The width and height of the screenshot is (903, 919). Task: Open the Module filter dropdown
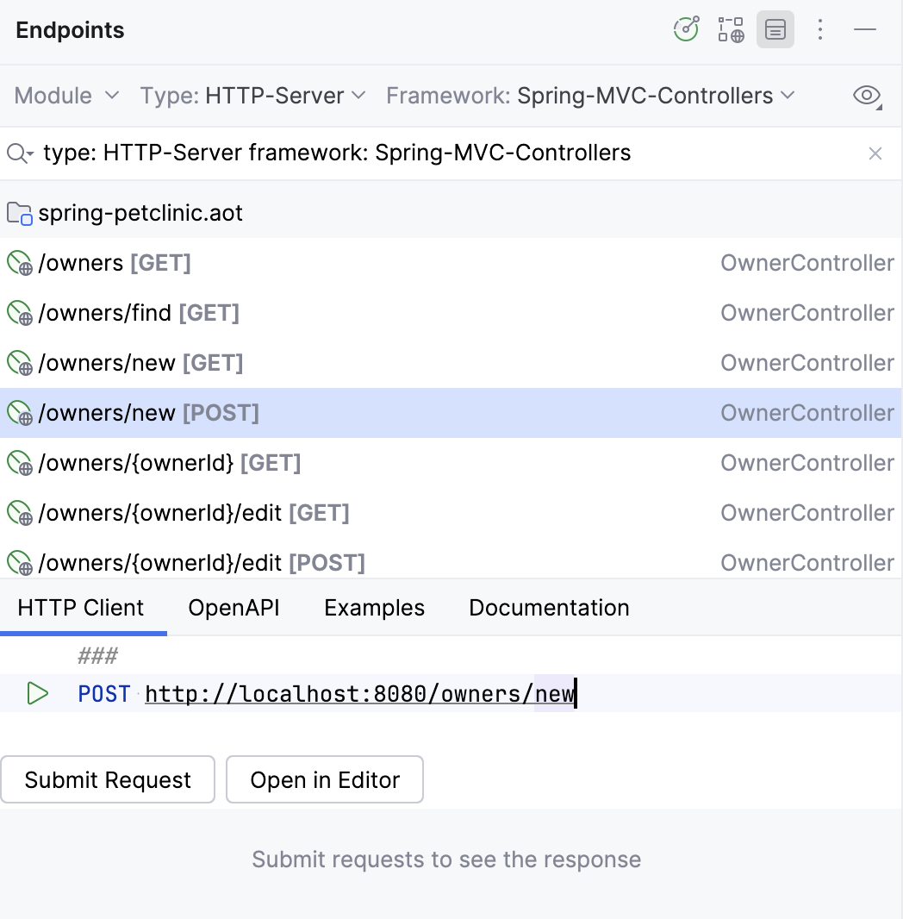tap(66, 96)
